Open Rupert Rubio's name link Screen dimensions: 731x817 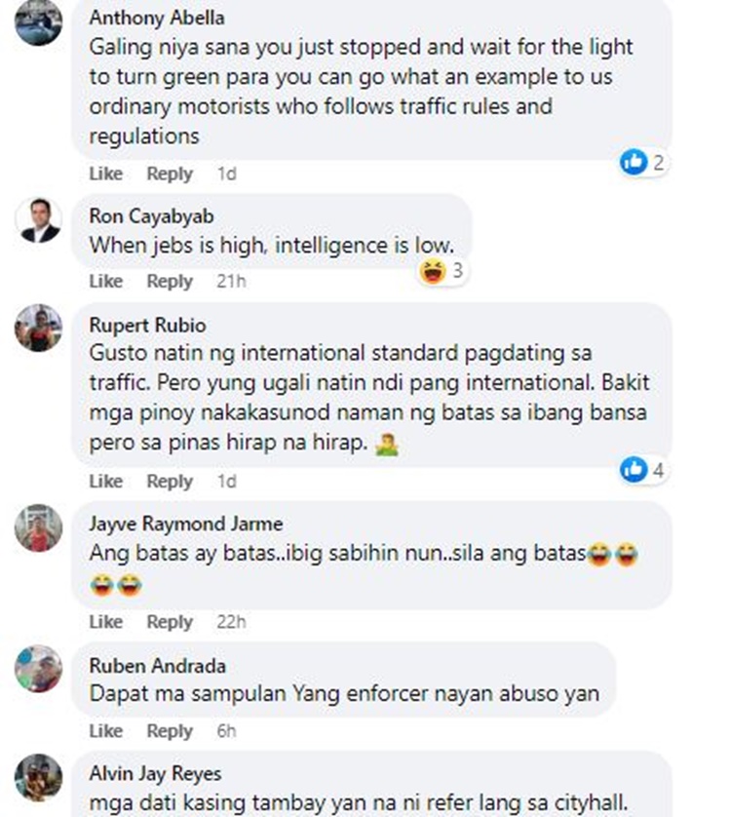147,325
